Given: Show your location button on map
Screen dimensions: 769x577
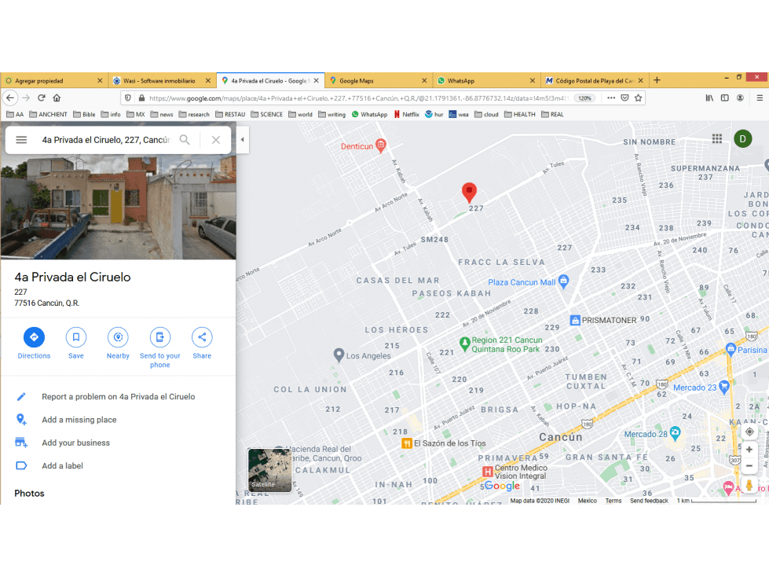Looking at the screenshot, I should (749, 432).
